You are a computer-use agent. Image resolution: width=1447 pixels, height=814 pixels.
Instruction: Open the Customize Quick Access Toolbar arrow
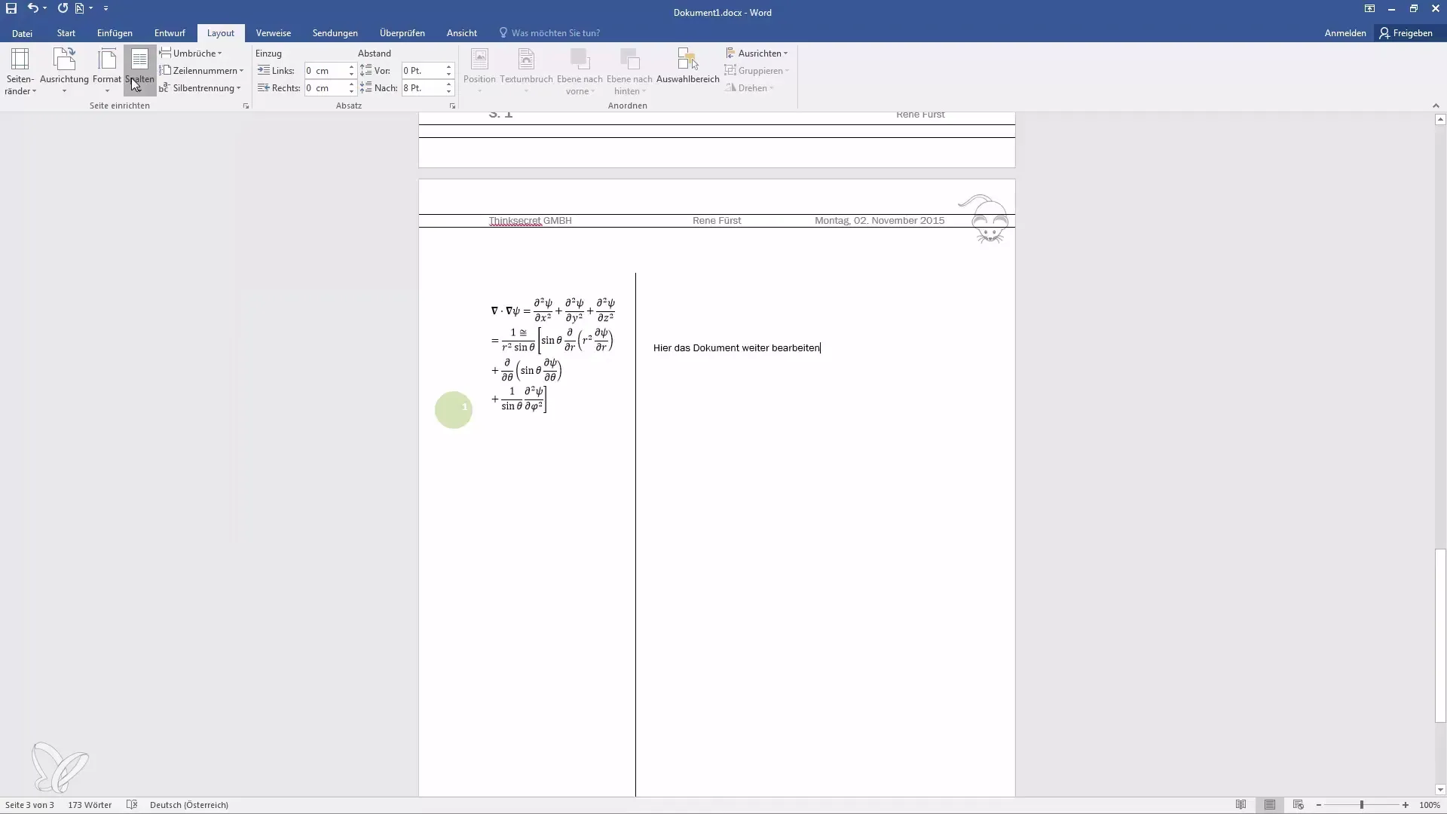[x=106, y=8]
